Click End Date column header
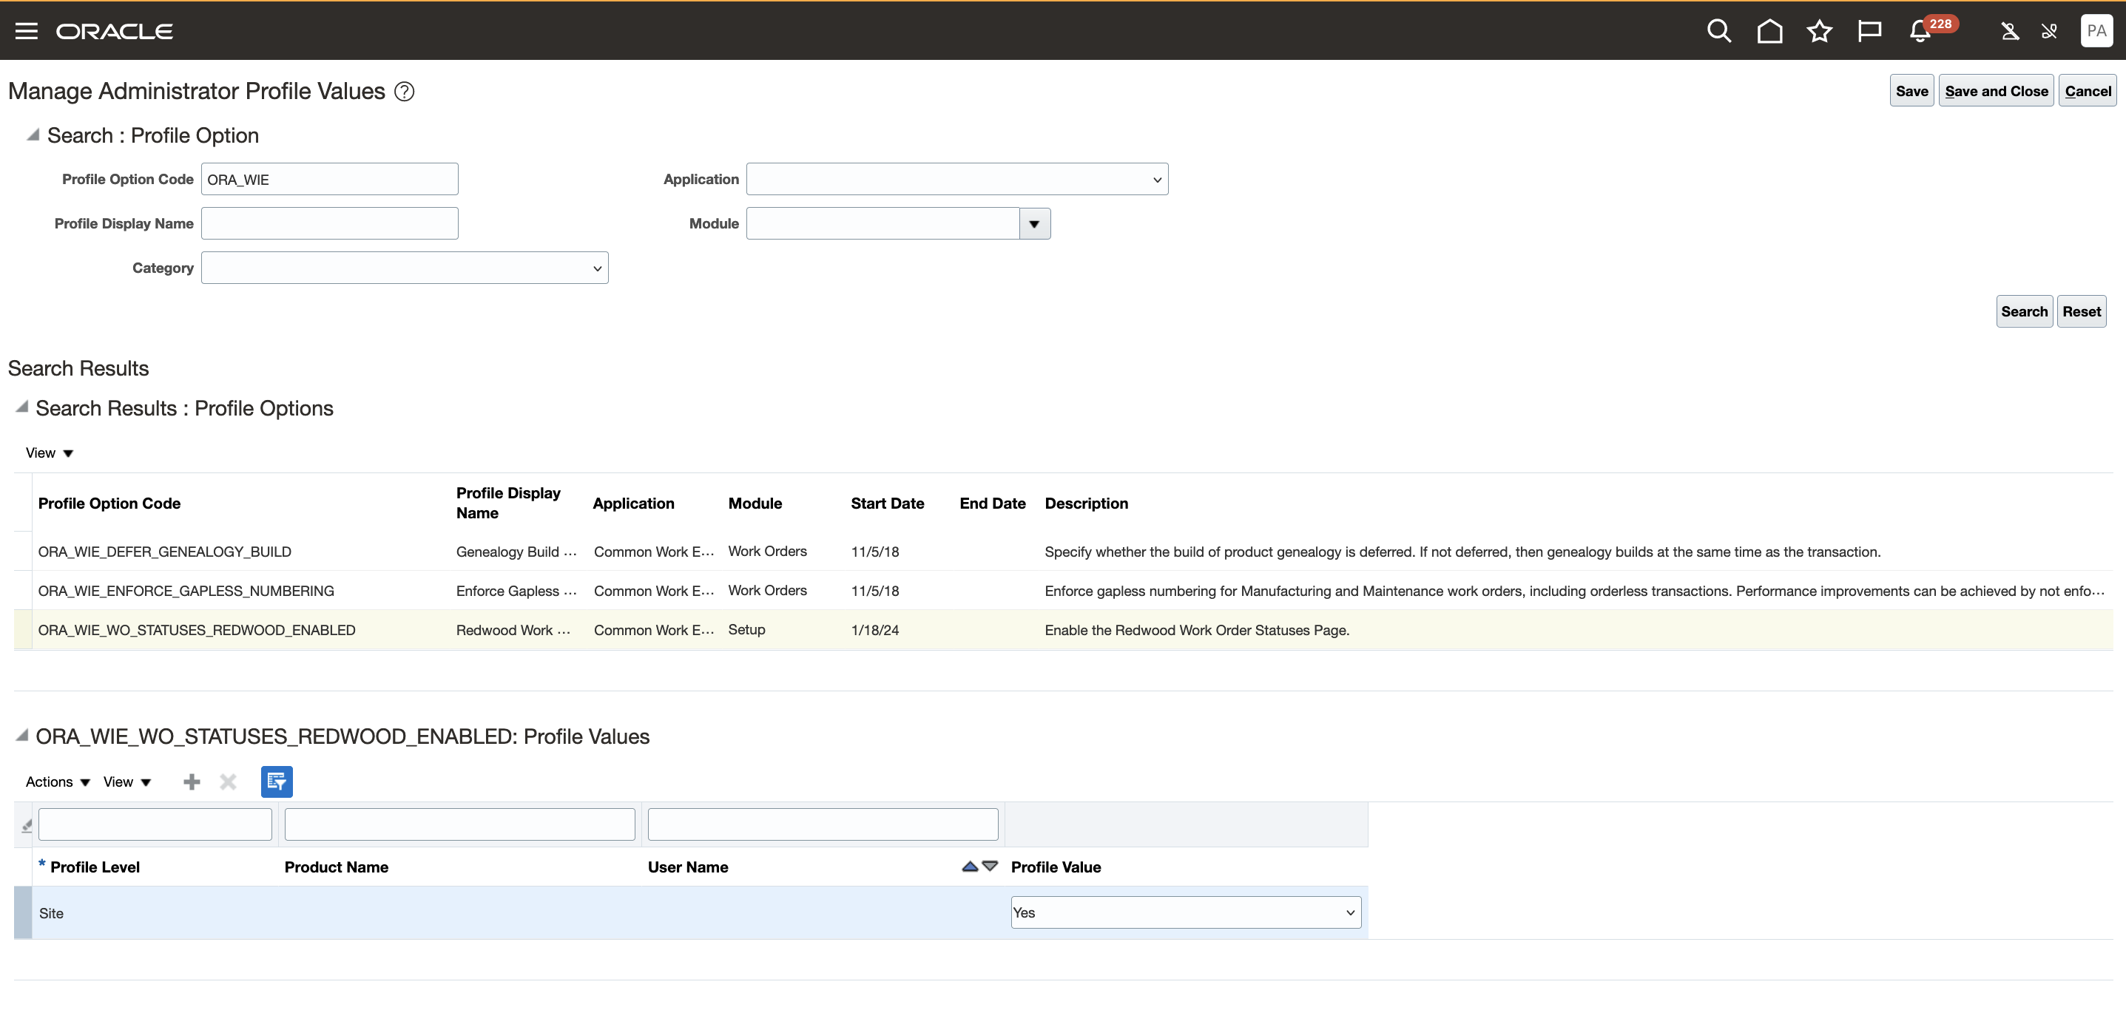The image size is (2126, 1010). pyautogui.click(x=992, y=504)
